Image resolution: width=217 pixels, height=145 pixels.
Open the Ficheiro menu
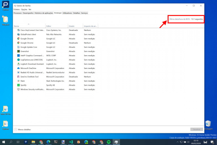[x=16, y=9]
